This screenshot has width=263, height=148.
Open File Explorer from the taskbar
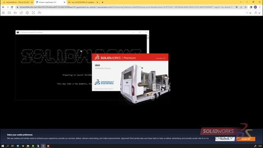pyautogui.click(x=28, y=146)
